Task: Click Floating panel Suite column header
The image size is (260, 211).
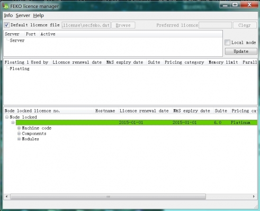Action: (x=154, y=62)
